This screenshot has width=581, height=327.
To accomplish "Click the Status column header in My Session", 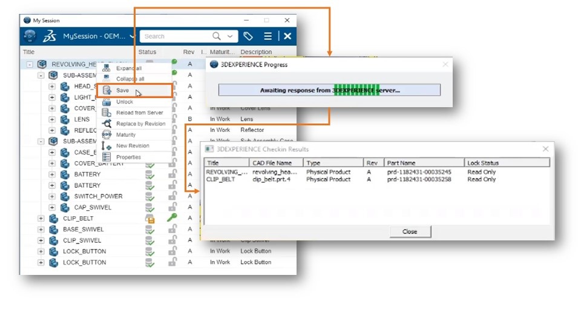I will pyautogui.click(x=147, y=52).
